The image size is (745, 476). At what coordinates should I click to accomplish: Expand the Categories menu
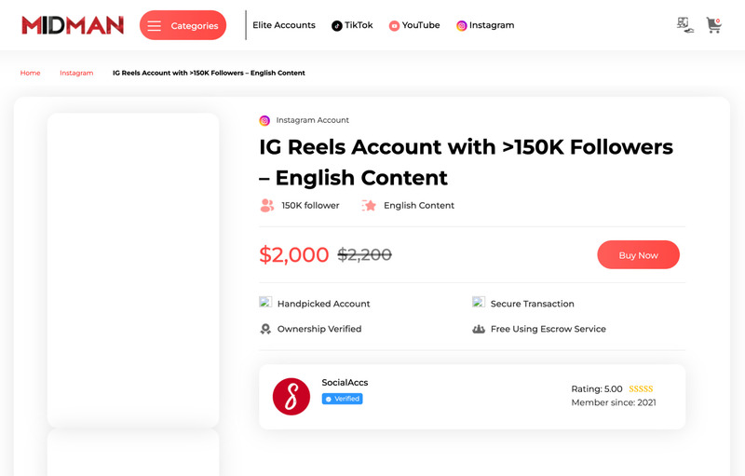pyautogui.click(x=183, y=25)
